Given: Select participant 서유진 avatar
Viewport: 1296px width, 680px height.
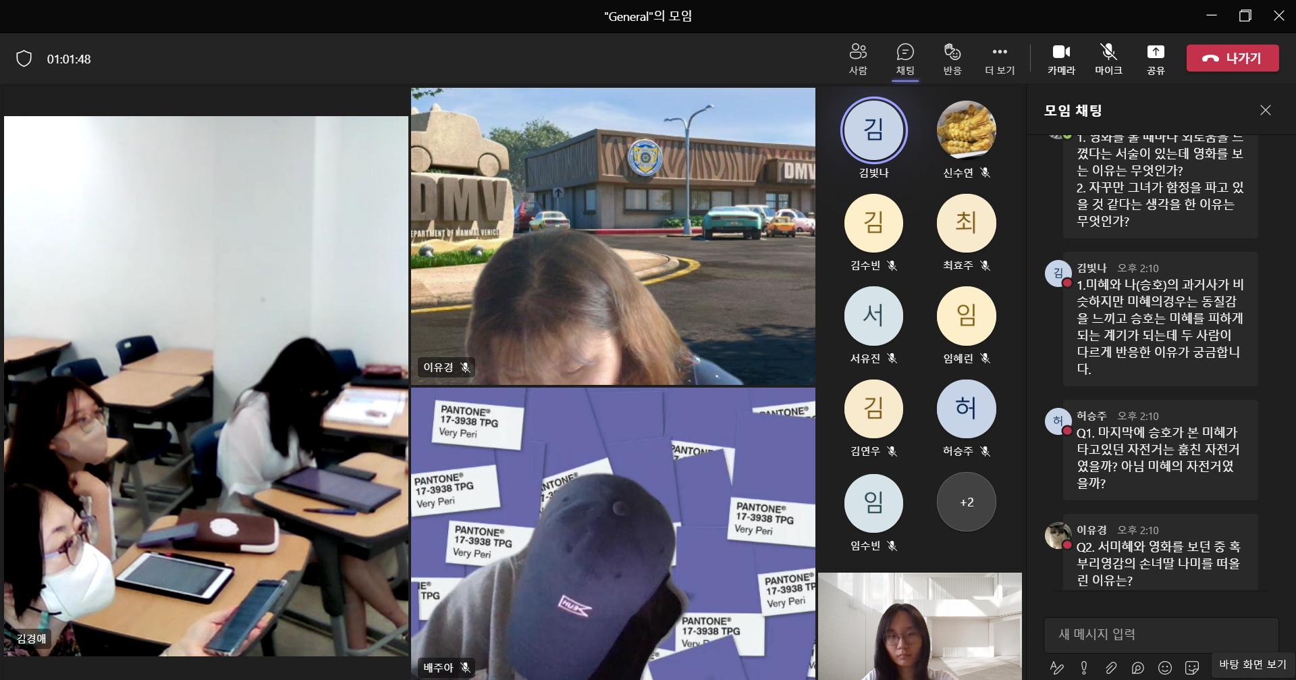Looking at the screenshot, I should point(873,316).
